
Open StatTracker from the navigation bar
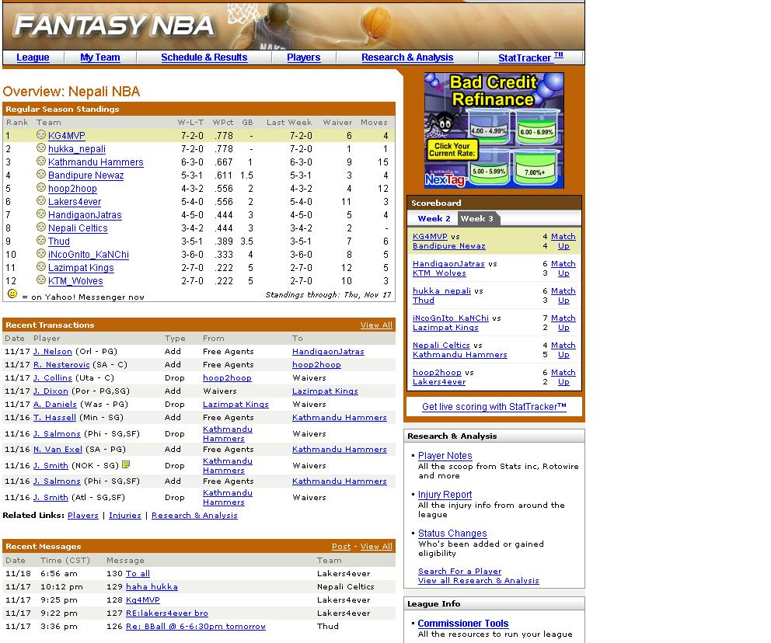pyautogui.click(x=530, y=57)
